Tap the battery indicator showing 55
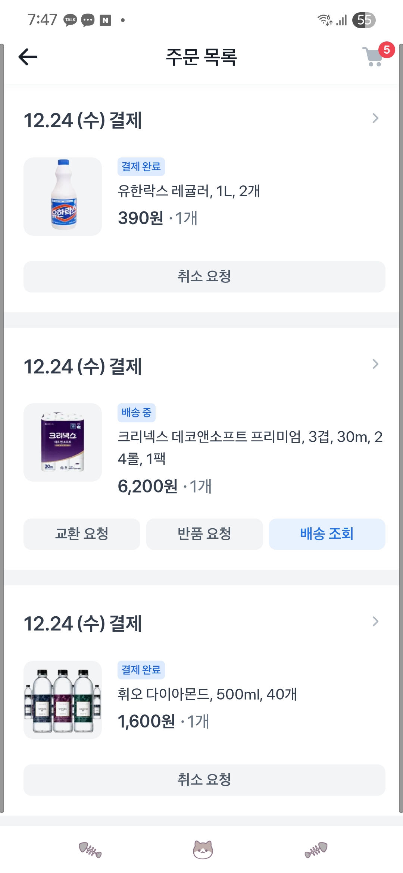This screenshot has height=873, width=403. [x=364, y=20]
